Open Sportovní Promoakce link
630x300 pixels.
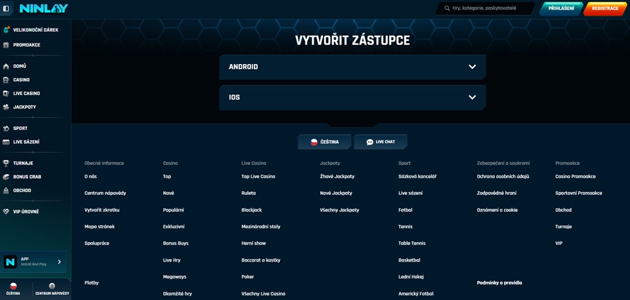[x=578, y=193]
